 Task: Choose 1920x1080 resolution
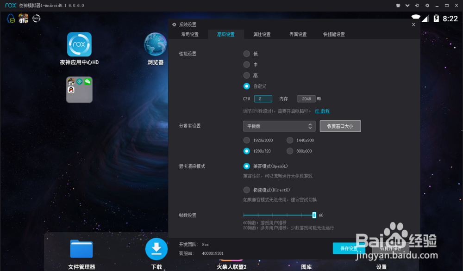(x=247, y=140)
